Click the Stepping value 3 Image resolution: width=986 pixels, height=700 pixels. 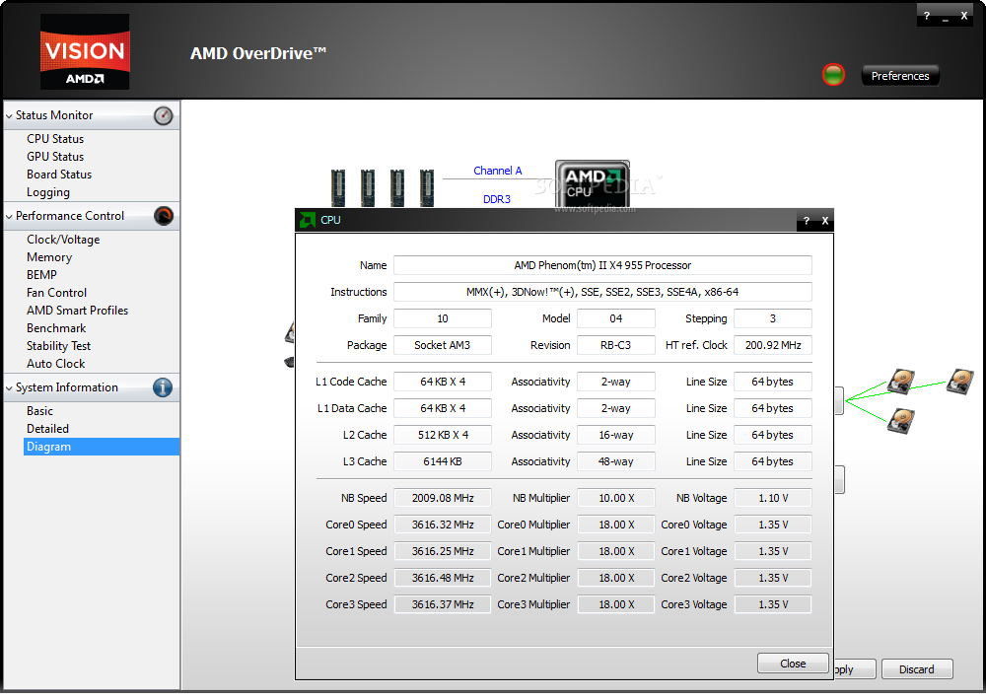coord(773,318)
